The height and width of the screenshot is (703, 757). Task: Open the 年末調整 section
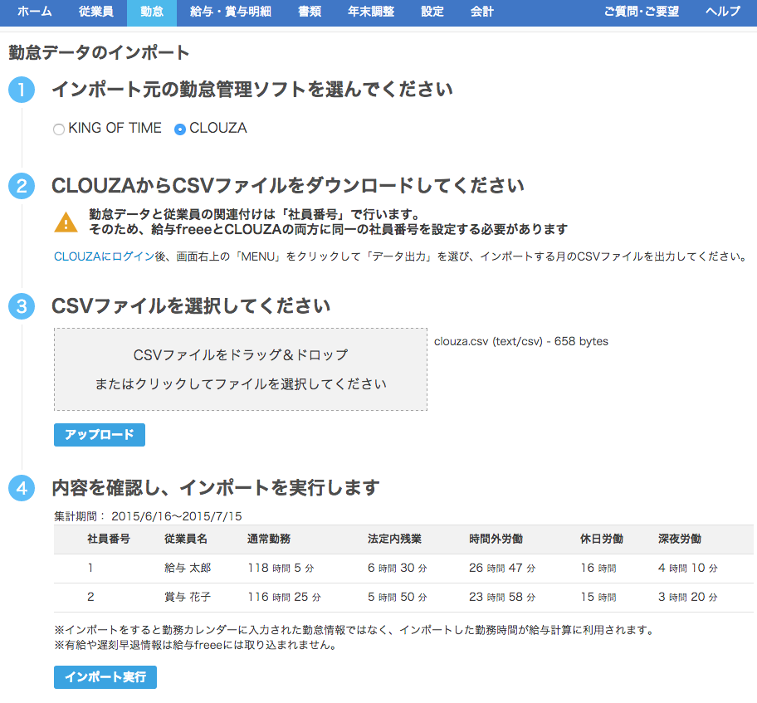(370, 12)
